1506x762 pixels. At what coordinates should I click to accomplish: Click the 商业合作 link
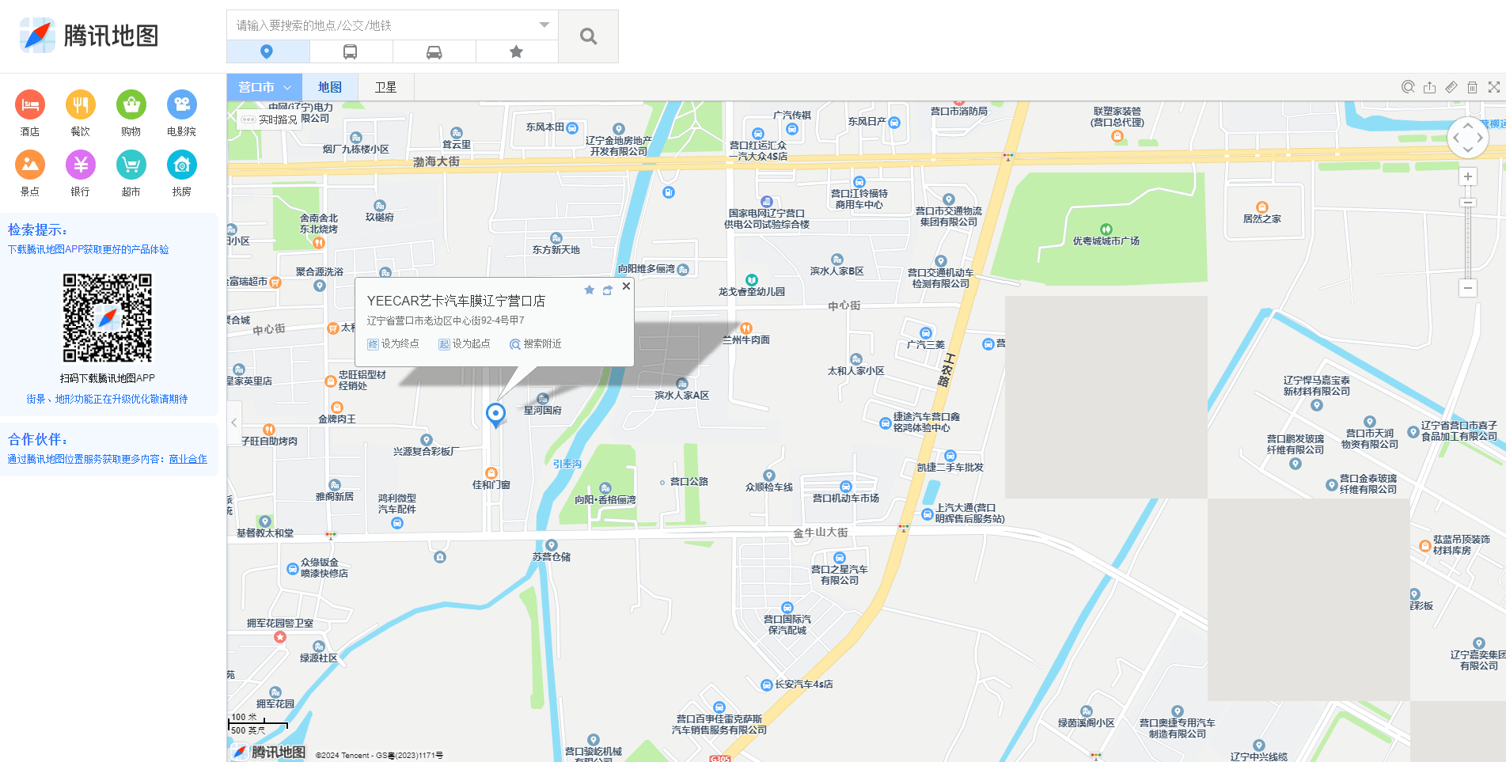(x=188, y=459)
